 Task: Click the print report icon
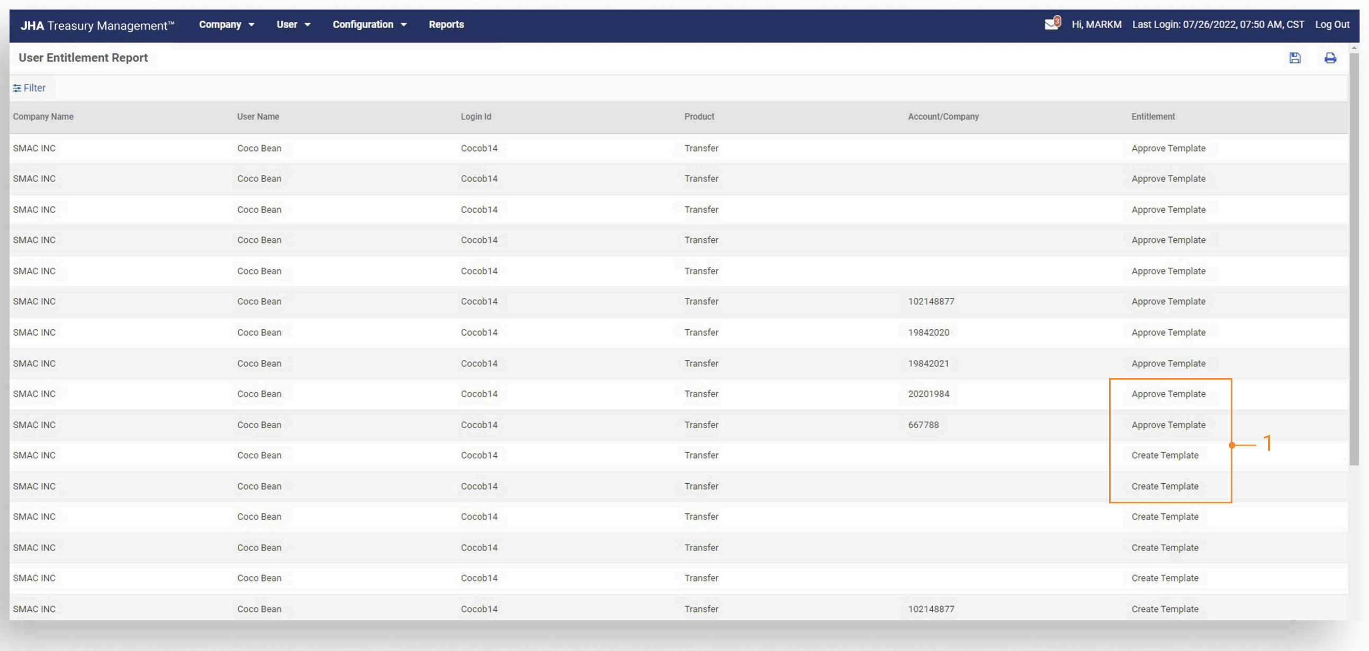[1330, 58]
